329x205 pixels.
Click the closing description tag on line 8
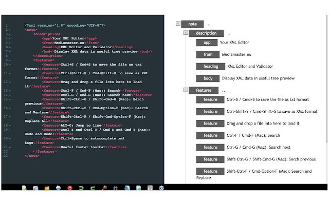coord(48,56)
